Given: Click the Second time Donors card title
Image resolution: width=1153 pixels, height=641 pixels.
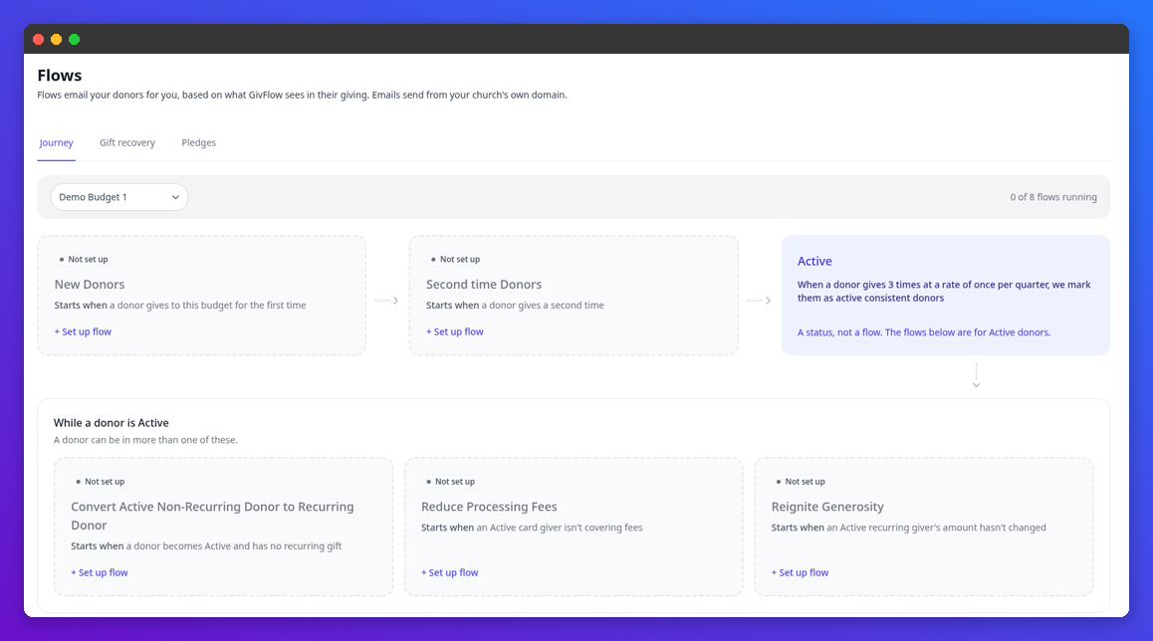Looking at the screenshot, I should coord(484,285).
